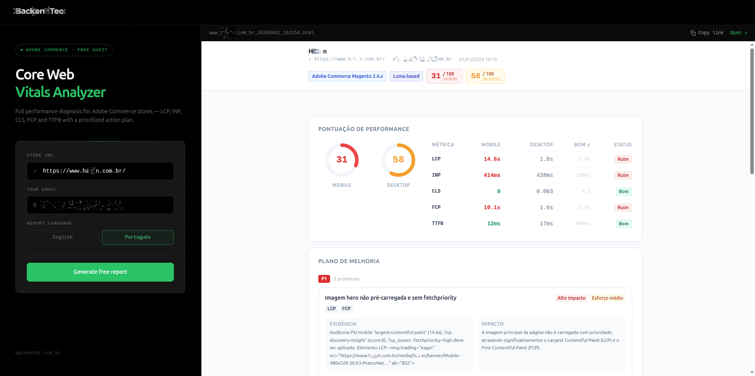Click the 31/100 mobile score badge
755x376 pixels.
[444, 76]
